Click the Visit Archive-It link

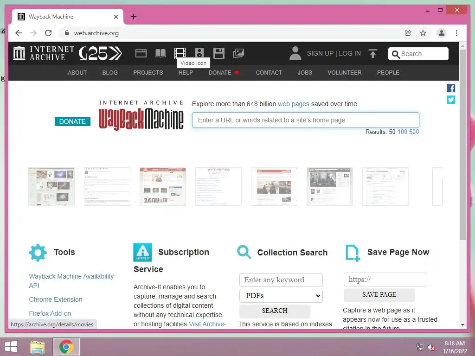click(x=207, y=324)
